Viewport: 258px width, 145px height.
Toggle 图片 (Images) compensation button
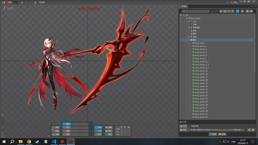pyautogui.click(x=109, y=131)
